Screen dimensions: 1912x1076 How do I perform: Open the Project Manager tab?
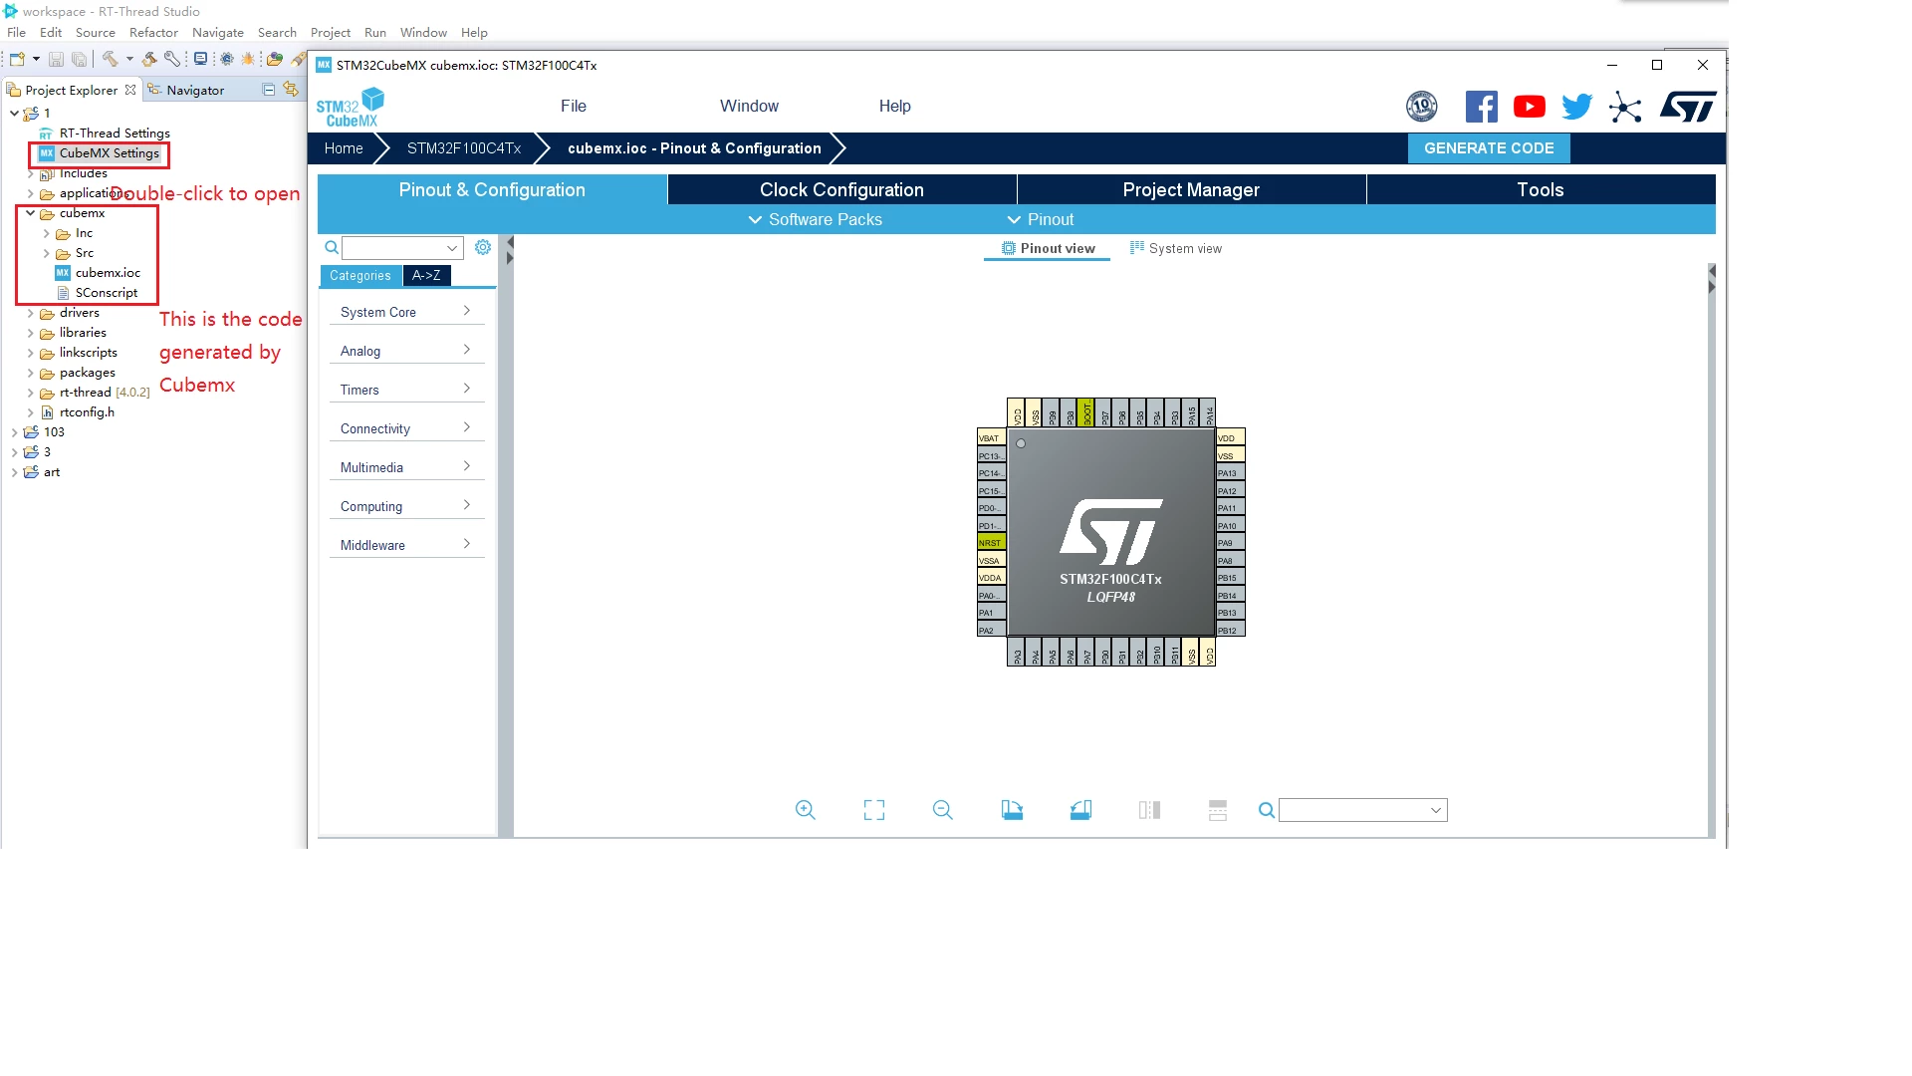coord(1191,189)
